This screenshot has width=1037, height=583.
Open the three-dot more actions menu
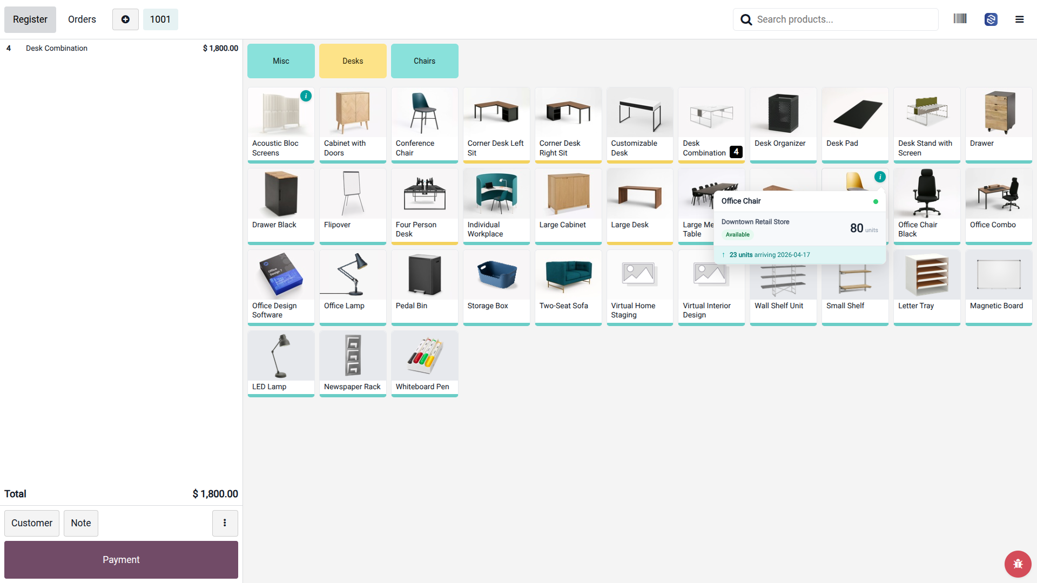225,523
